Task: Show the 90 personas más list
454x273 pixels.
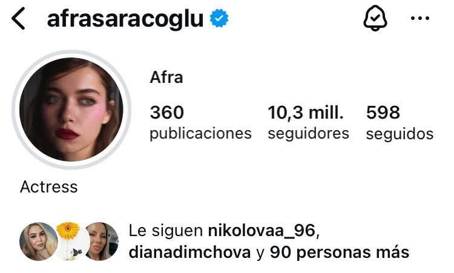Action: pos(340,252)
